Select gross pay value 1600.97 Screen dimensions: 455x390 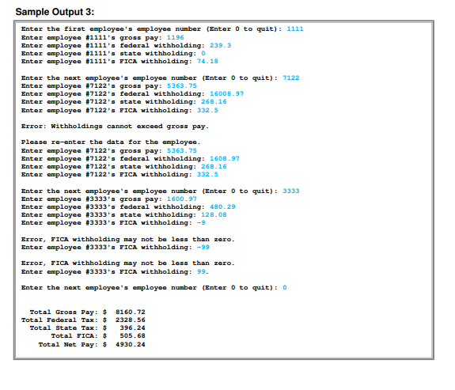coord(182,199)
